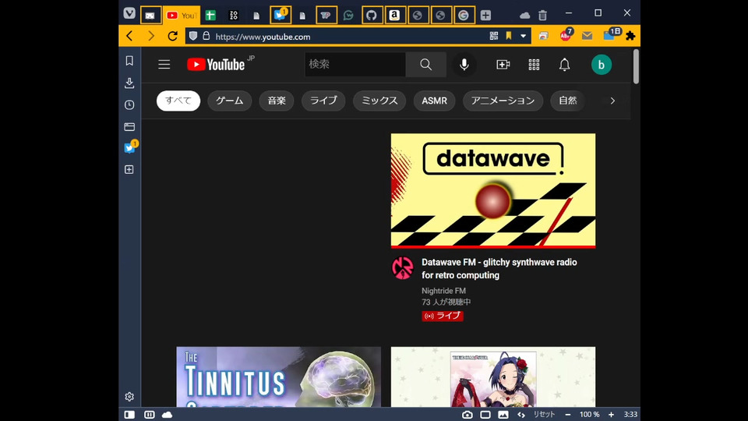The height and width of the screenshot is (421, 748).
Task: Switch to the Amazon tab
Action: point(394,16)
